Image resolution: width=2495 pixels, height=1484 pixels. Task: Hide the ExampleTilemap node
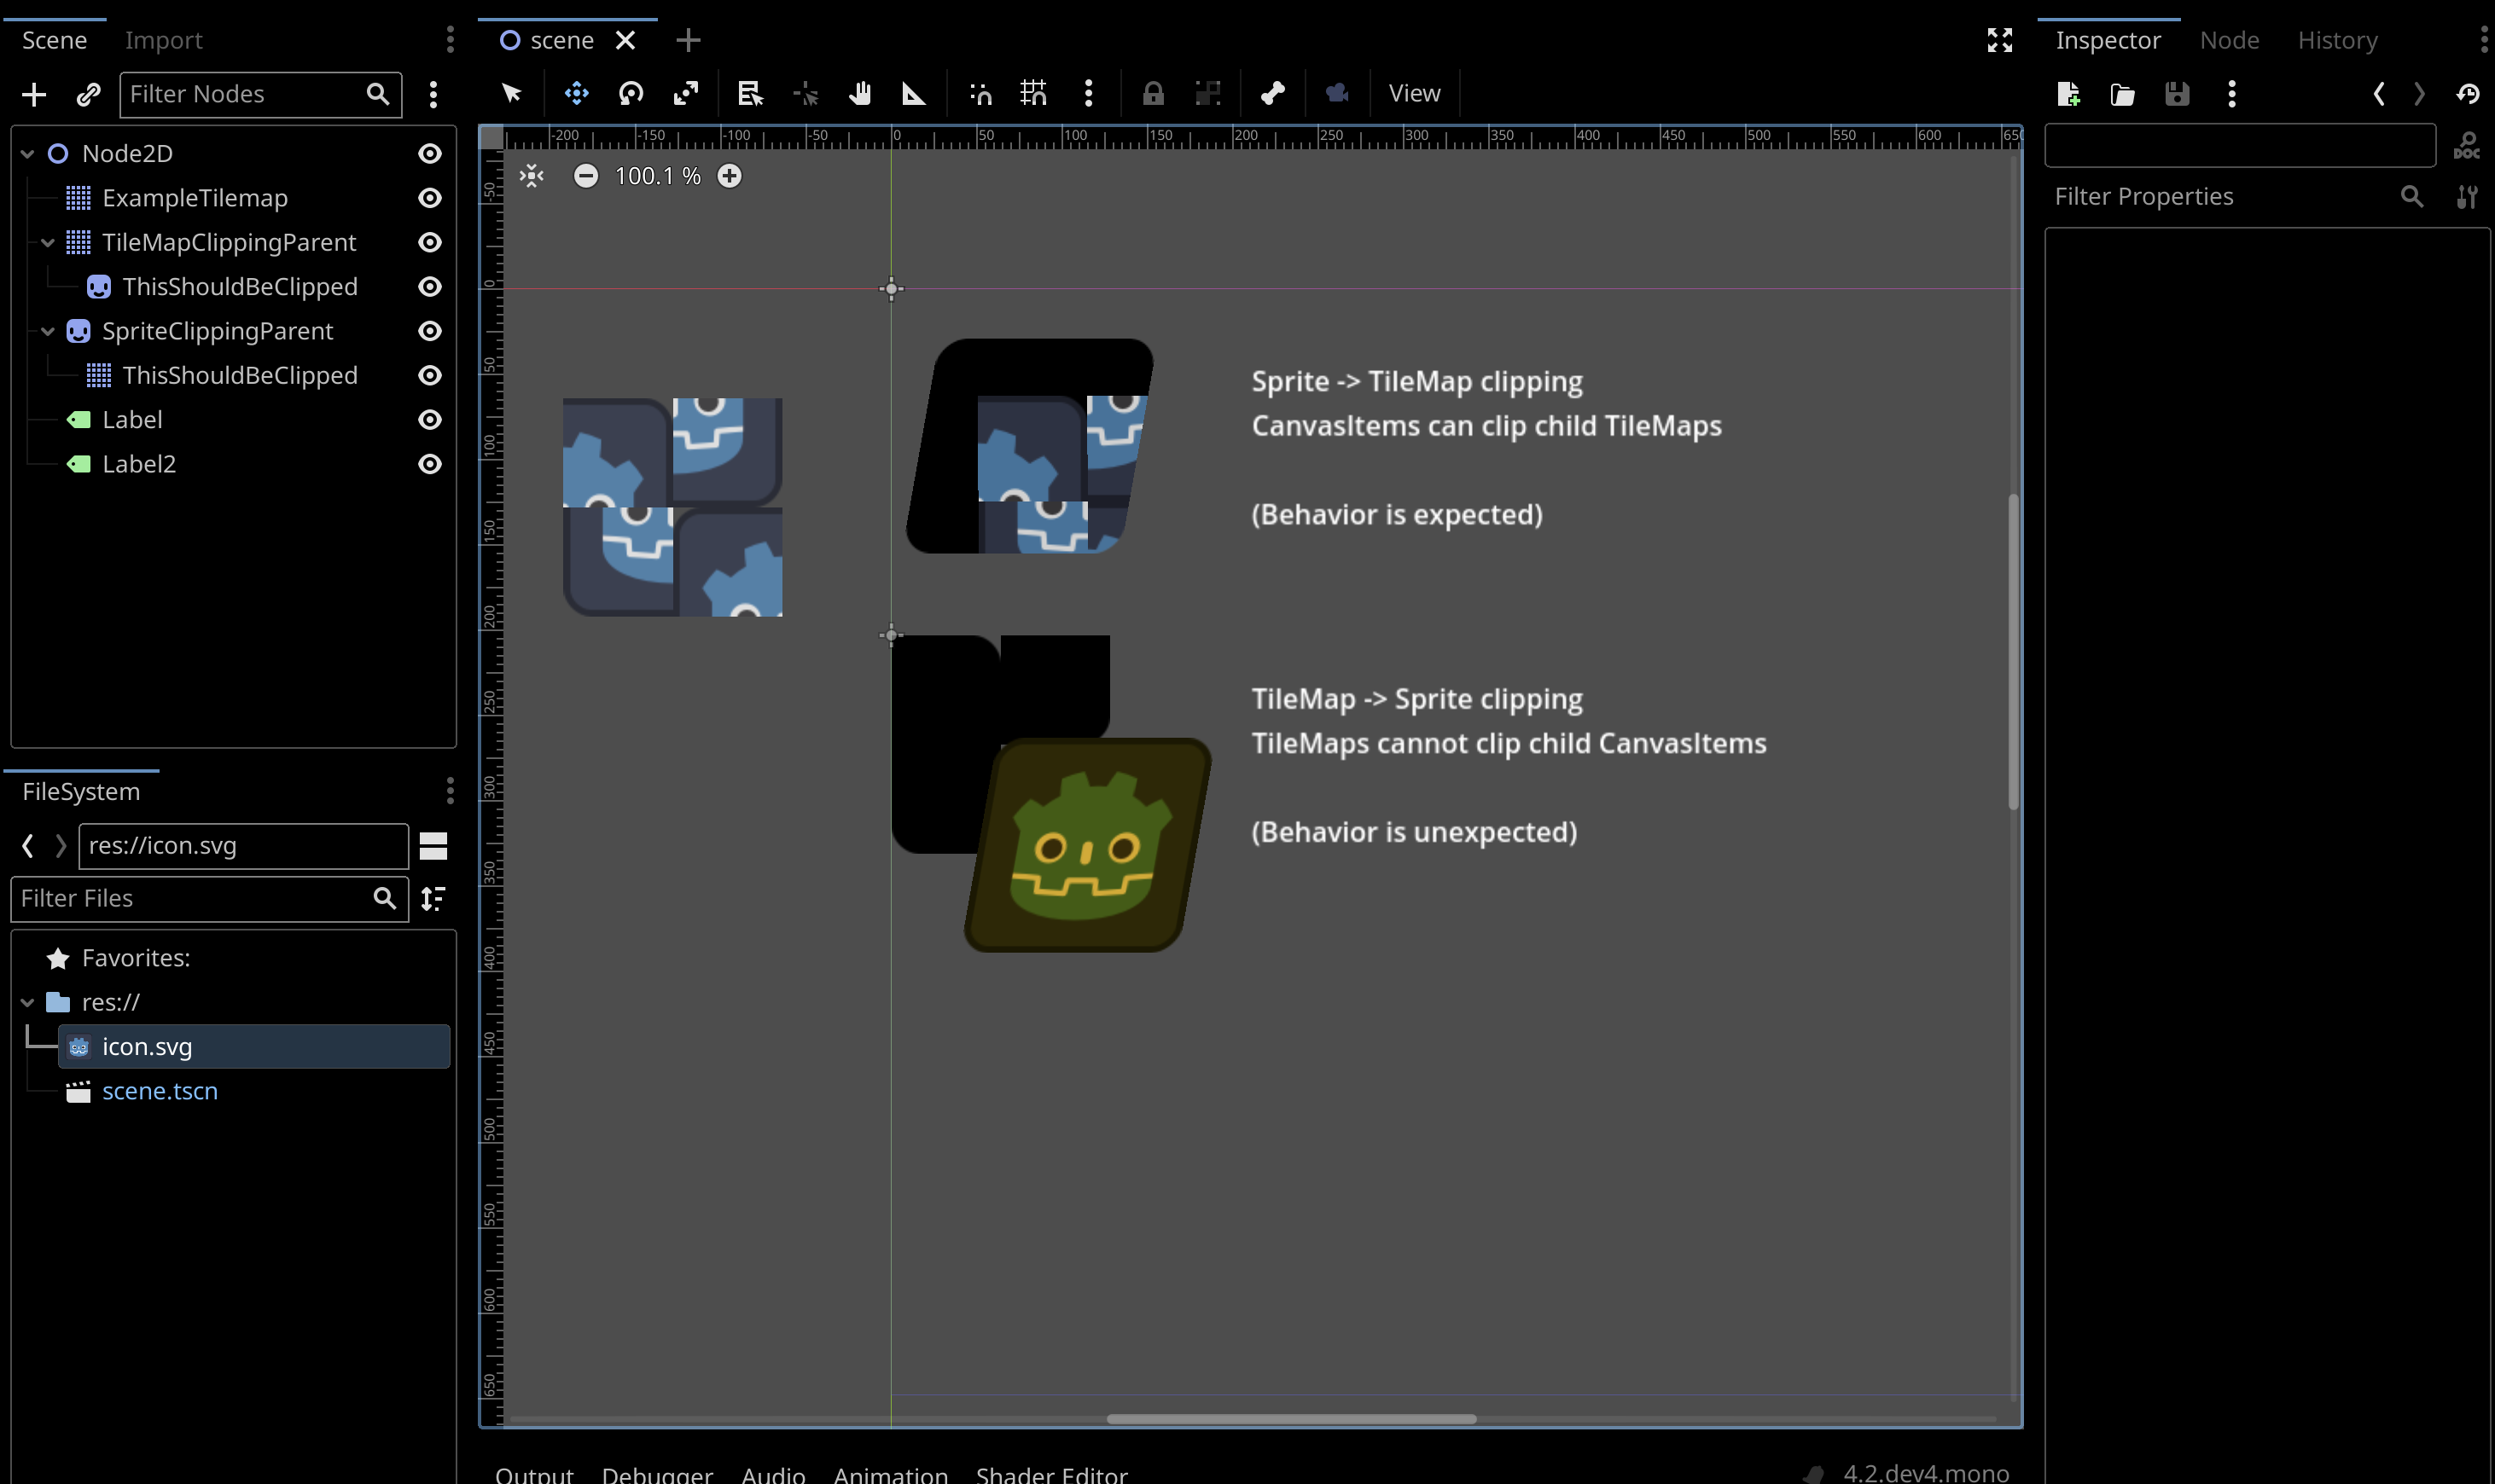pyautogui.click(x=429, y=198)
